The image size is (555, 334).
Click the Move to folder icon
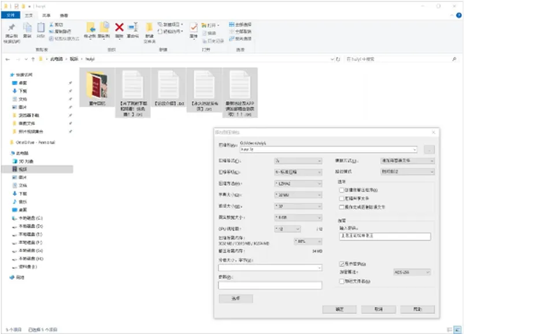coord(91,27)
